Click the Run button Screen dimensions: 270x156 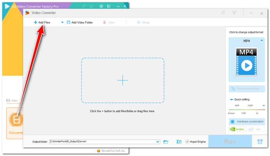(230, 141)
